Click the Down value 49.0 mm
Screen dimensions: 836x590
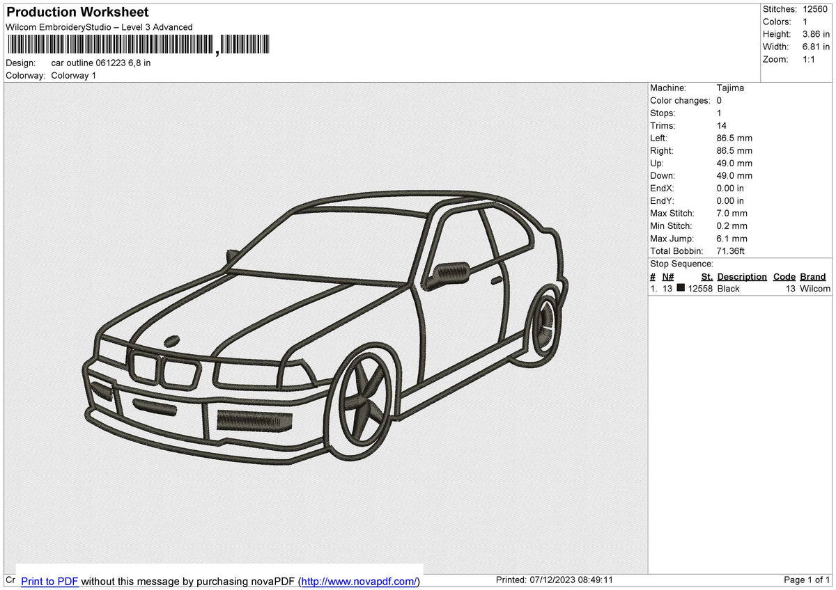[x=734, y=175]
